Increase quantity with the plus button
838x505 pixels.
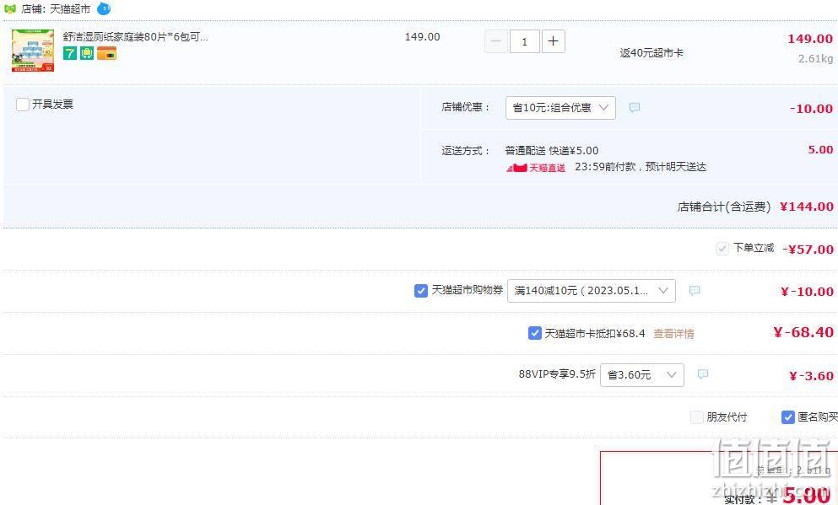point(553,41)
